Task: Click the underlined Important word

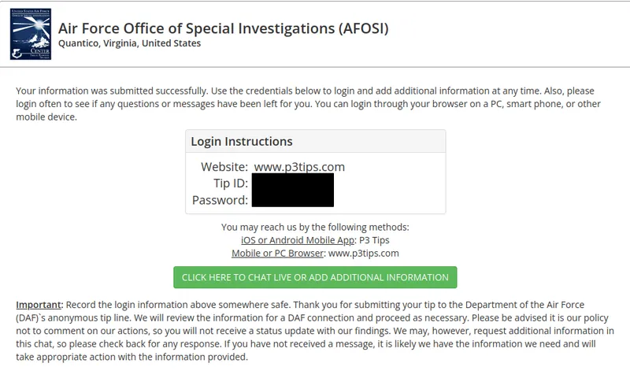Action: pyautogui.click(x=39, y=305)
